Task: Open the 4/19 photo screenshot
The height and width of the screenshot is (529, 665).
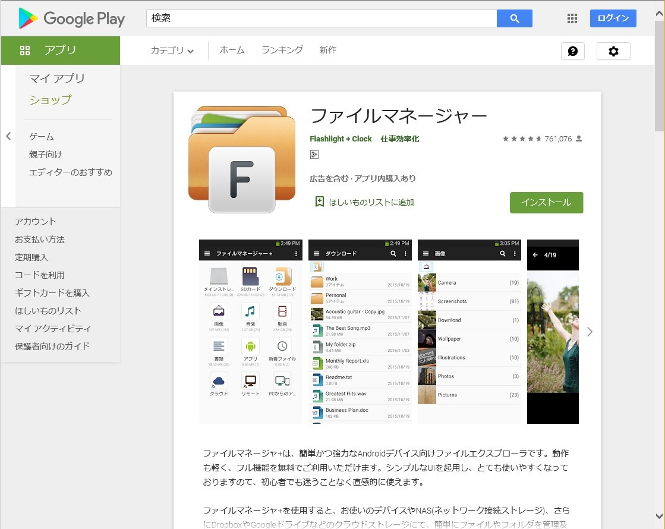Action: (x=553, y=331)
